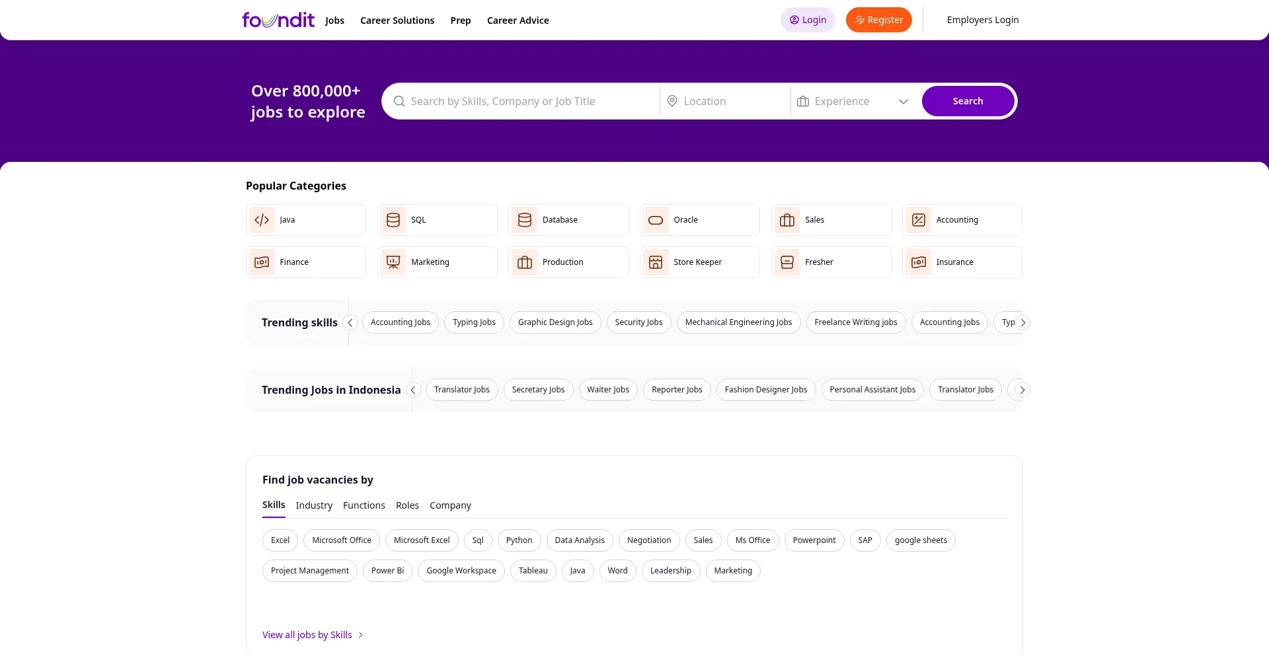Image resolution: width=1269 pixels, height=656 pixels.
Task: Choose the Data Analysis skill chip
Action: [x=580, y=540]
